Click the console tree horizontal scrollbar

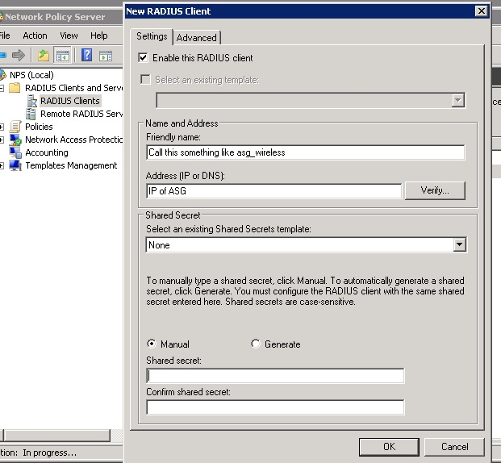57,435
